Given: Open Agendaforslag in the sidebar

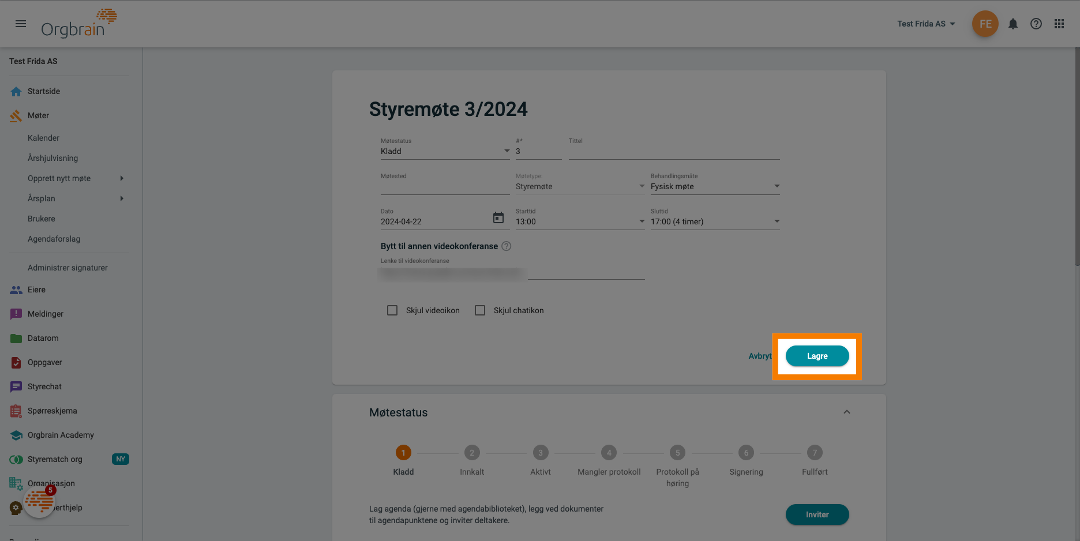Looking at the screenshot, I should point(54,239).
